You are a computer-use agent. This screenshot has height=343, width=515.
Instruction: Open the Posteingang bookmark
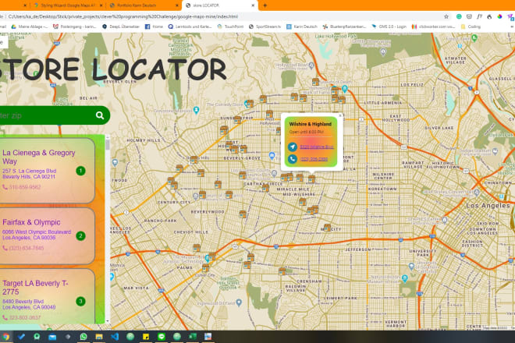(75, 27)
